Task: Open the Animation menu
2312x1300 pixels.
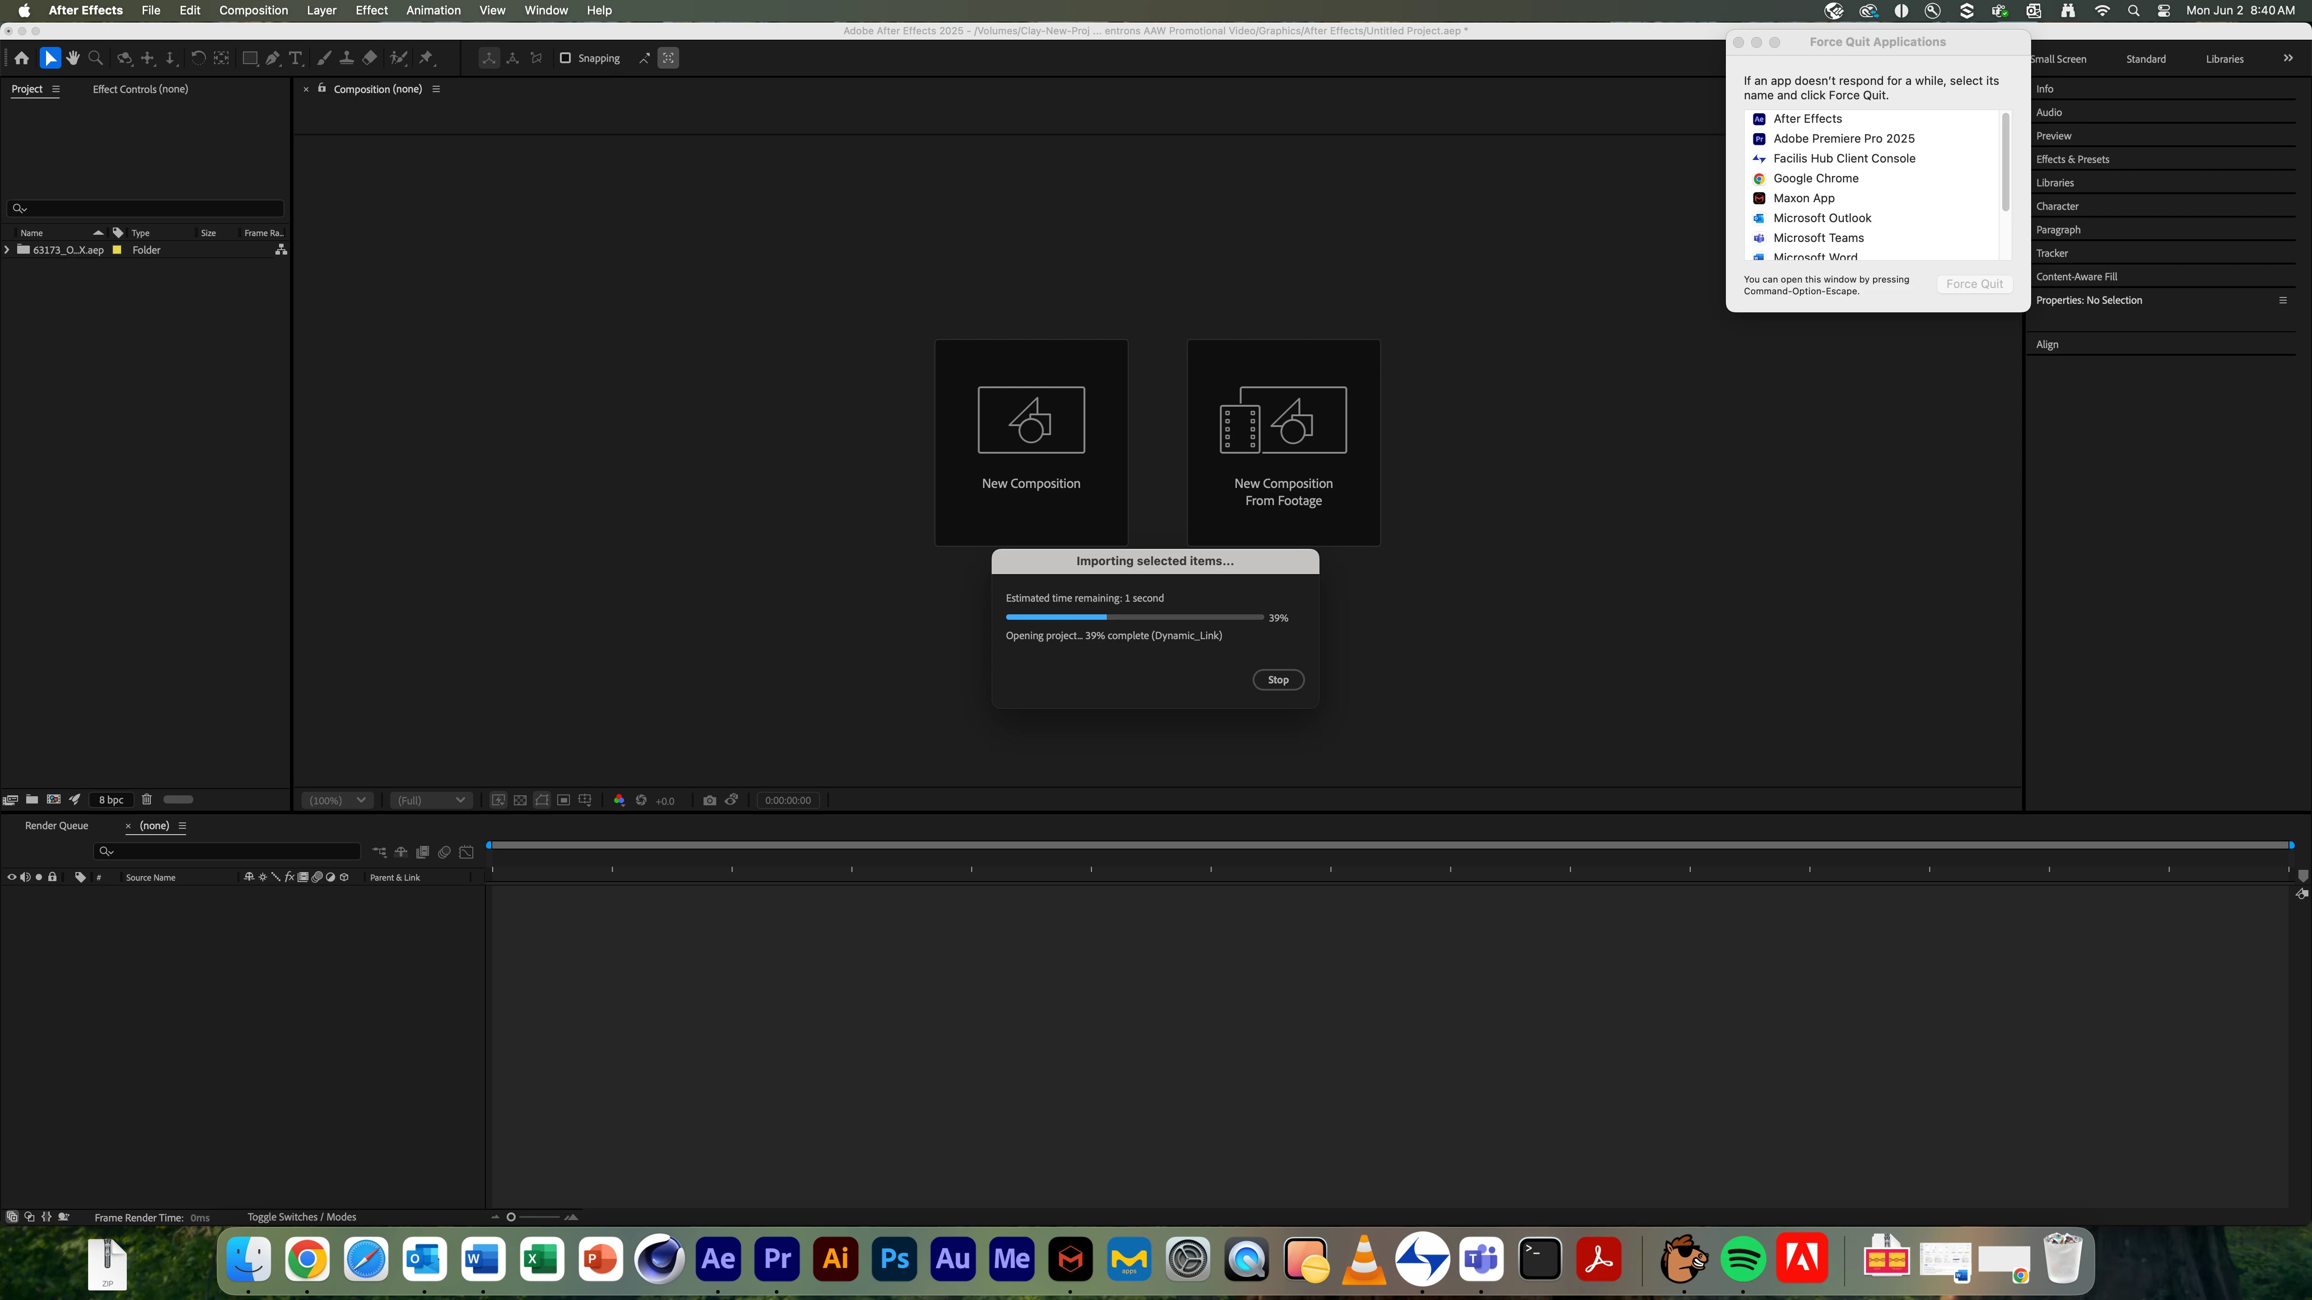Action: (433, 11)
